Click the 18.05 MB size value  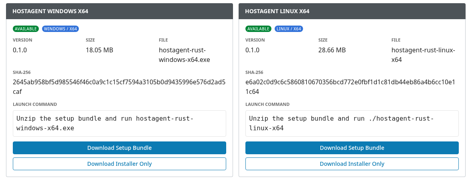click(100, 50)
